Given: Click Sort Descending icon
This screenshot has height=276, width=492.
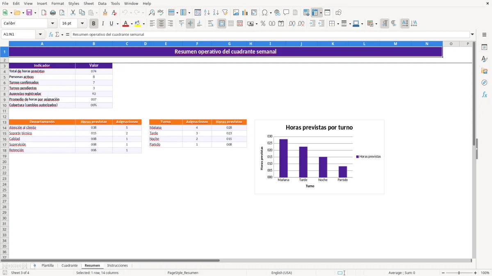Looking at the screenshot, I should pos(216,13).
